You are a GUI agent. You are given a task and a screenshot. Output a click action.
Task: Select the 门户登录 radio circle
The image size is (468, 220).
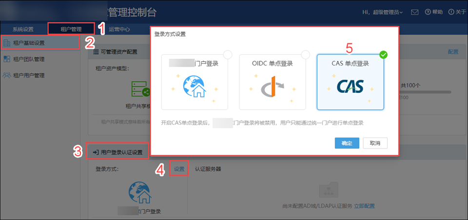click(228, 54)
